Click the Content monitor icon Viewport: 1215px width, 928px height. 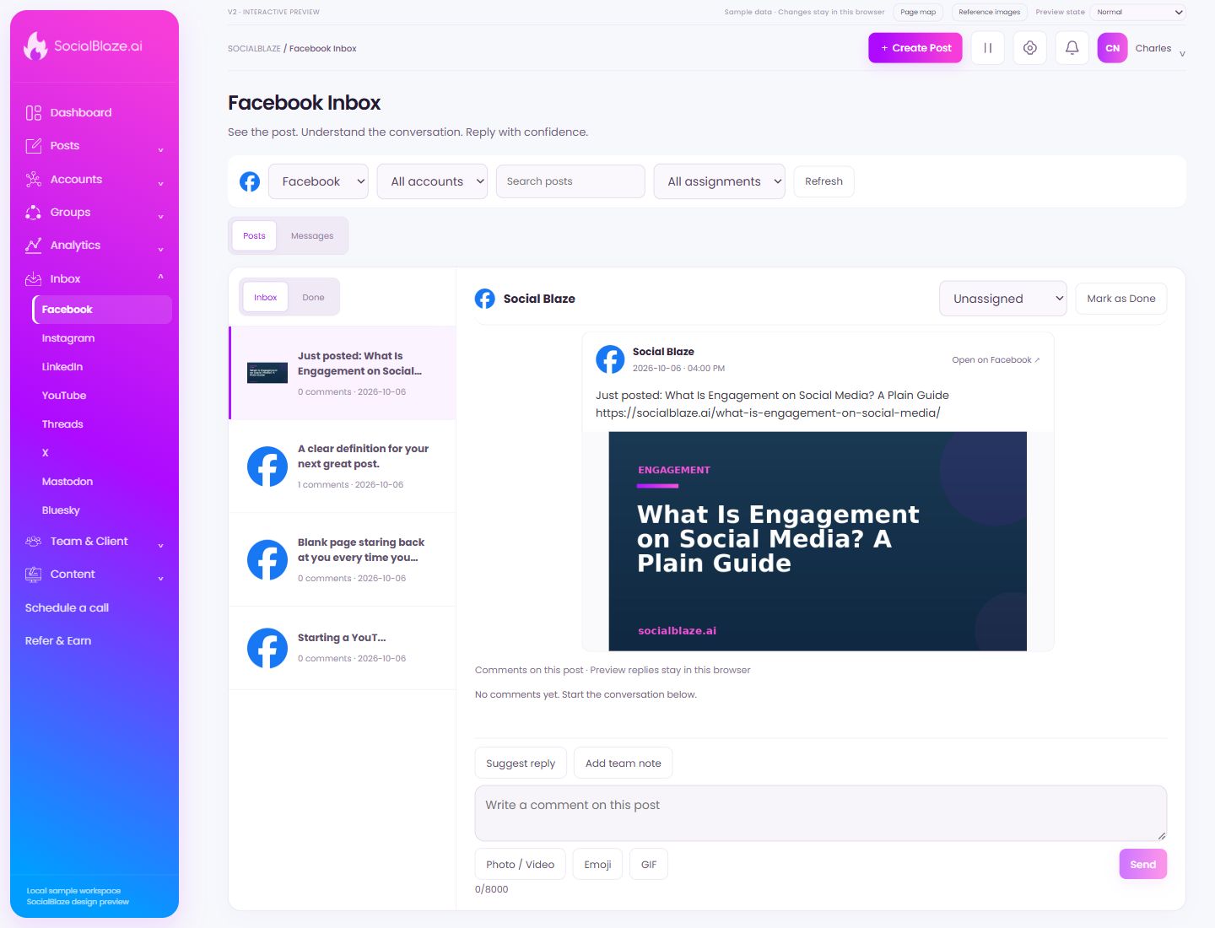point(34,575)
